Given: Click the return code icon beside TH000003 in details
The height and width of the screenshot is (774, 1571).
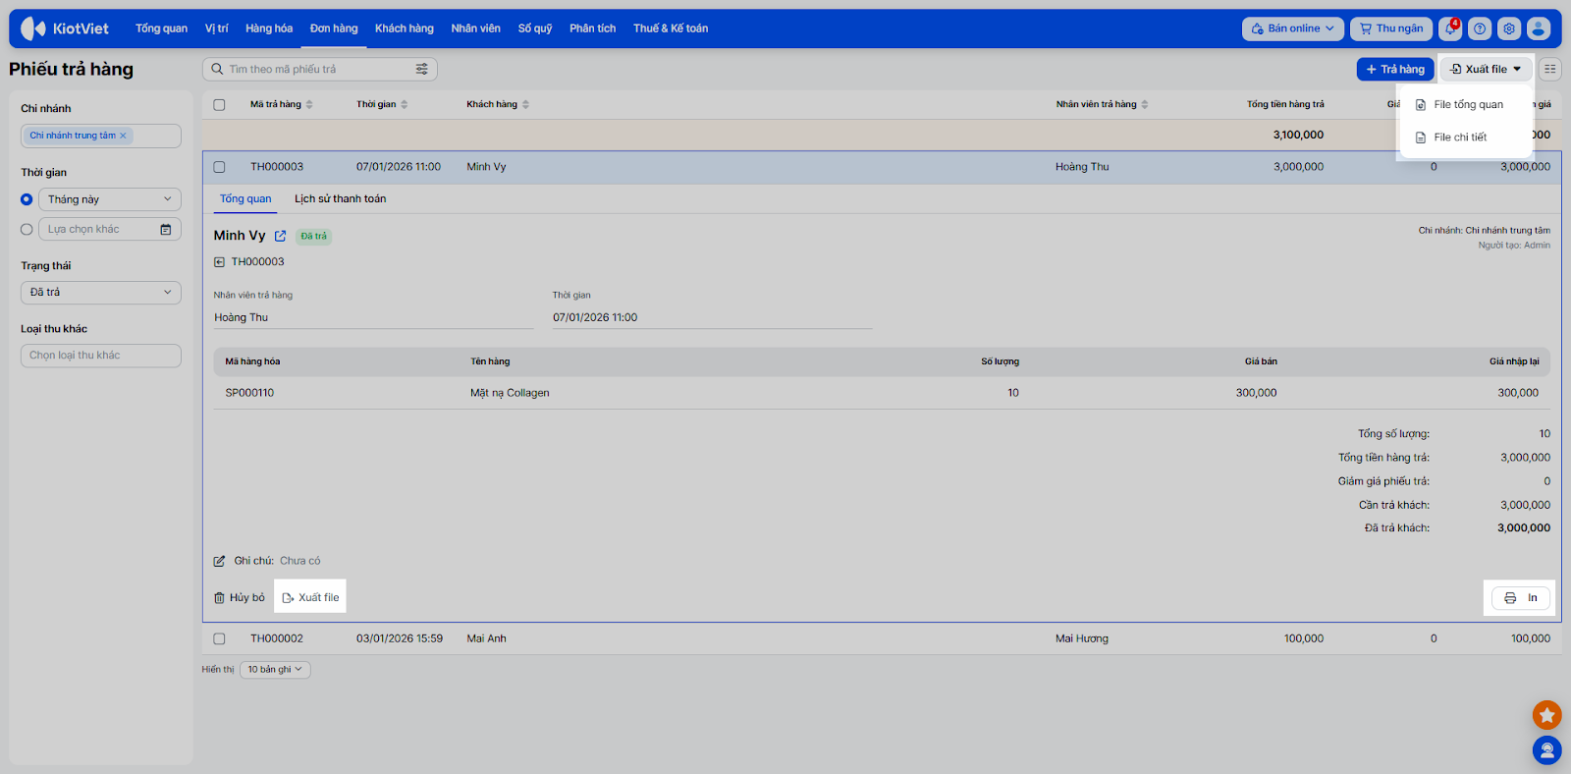Looking at the screenshot, I should point(219,262).
